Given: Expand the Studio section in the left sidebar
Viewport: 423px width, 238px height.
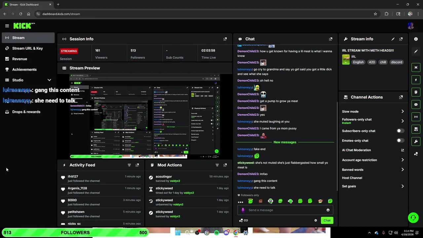Looking at the screenshot, I should (49, 80).
